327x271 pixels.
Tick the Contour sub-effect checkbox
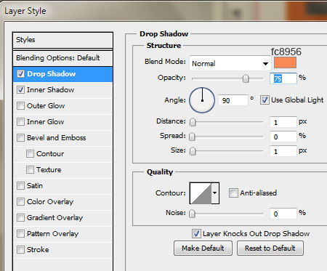coord(30,154)
